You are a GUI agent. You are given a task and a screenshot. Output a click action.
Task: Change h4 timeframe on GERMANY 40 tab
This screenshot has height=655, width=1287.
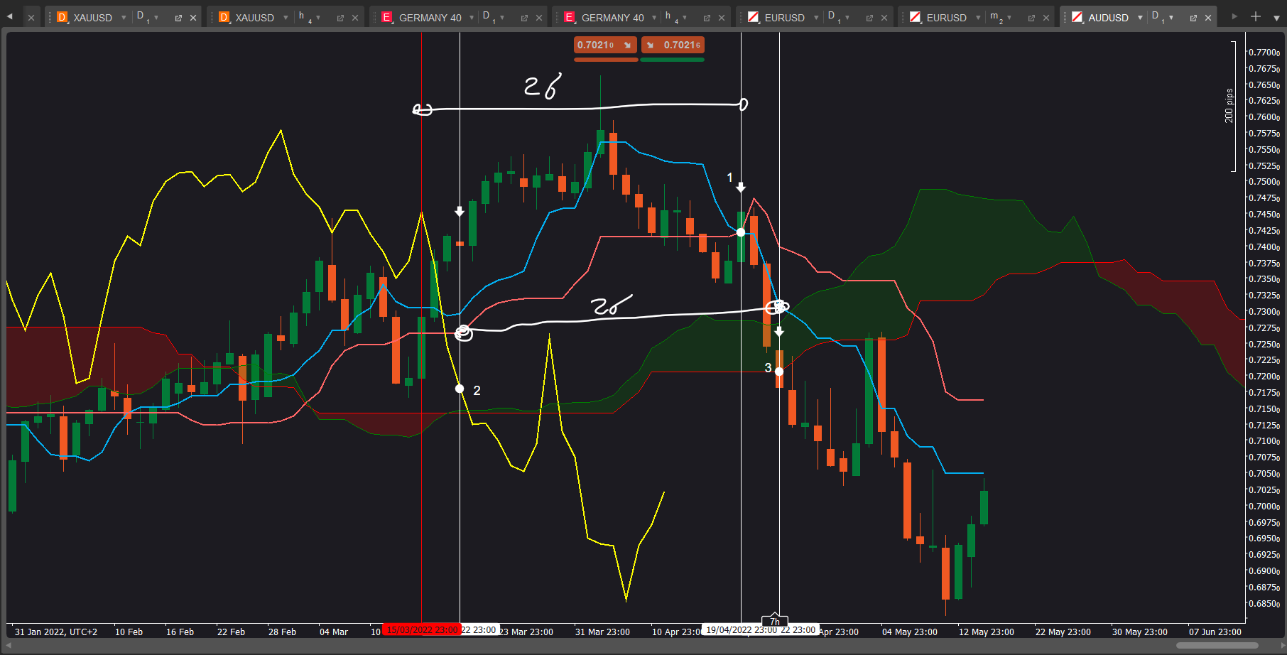coord(676,17)
